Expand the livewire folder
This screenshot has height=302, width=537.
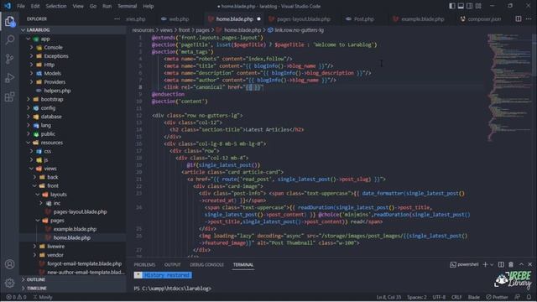point(73,246)
